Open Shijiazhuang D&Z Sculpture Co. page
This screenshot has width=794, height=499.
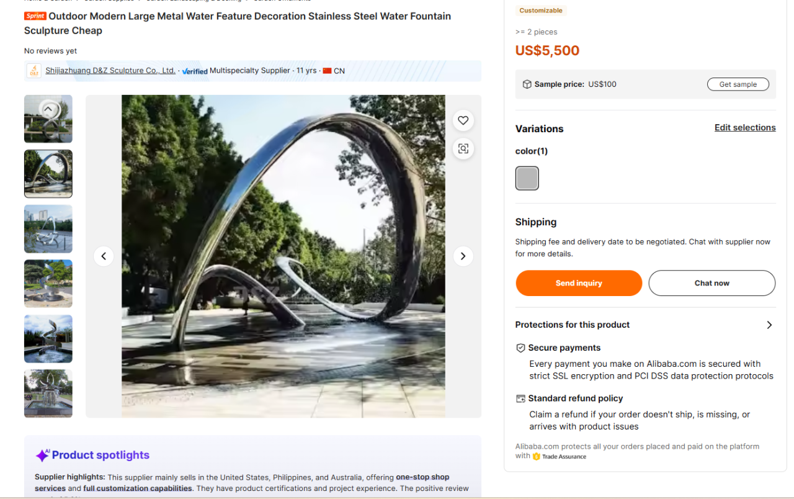(x=110, y=71)
